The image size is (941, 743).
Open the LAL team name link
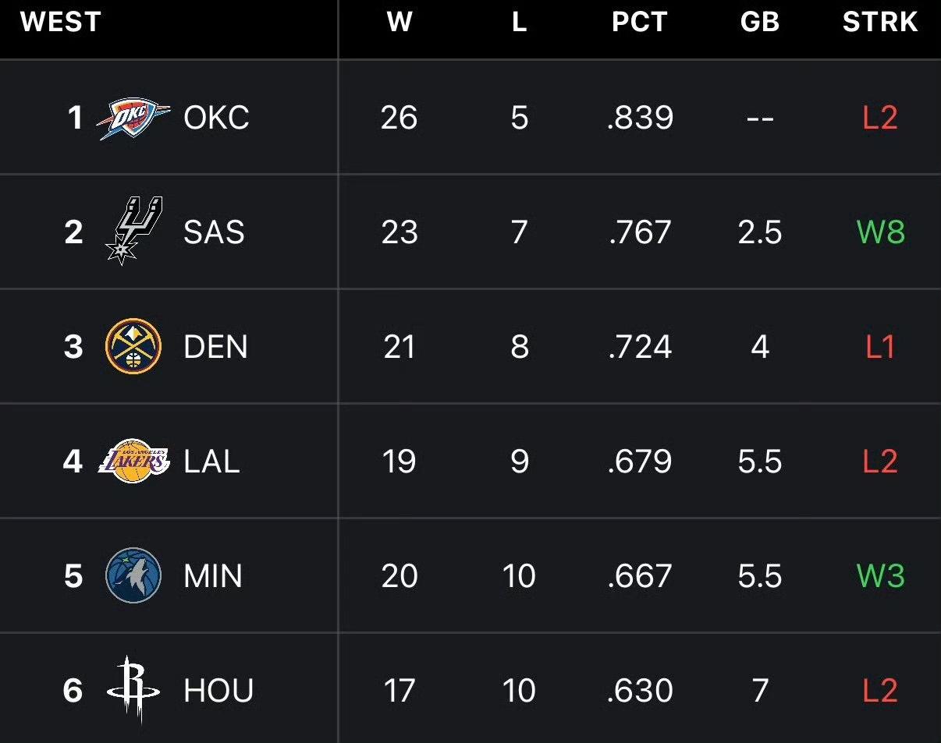pos(211,462)
